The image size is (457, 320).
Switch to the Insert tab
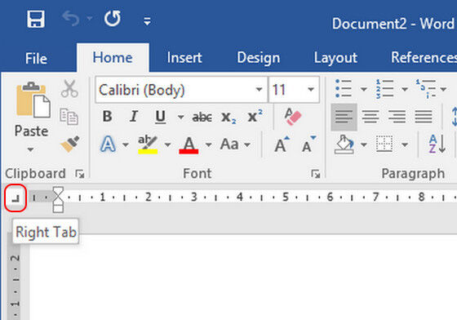point(184,57)
